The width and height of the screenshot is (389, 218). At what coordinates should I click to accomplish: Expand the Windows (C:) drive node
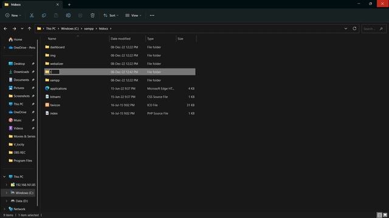click(x=7, y=193)
